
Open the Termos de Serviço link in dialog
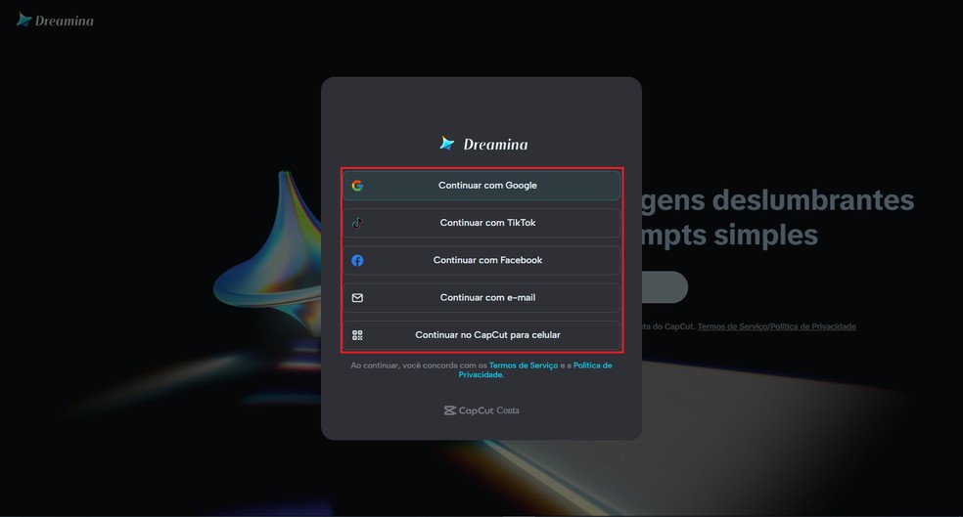click(x=524, y=366)
